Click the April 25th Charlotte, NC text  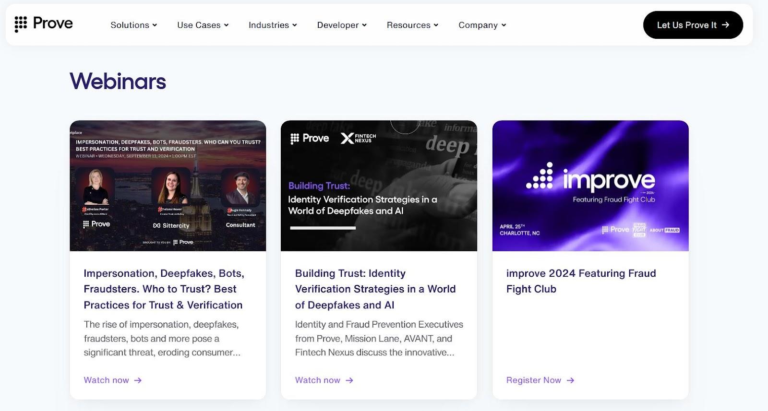(519, 230)
